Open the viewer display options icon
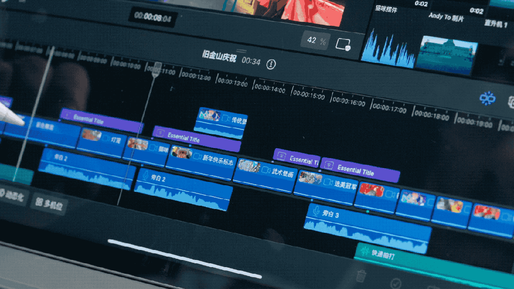 (343, 44)
